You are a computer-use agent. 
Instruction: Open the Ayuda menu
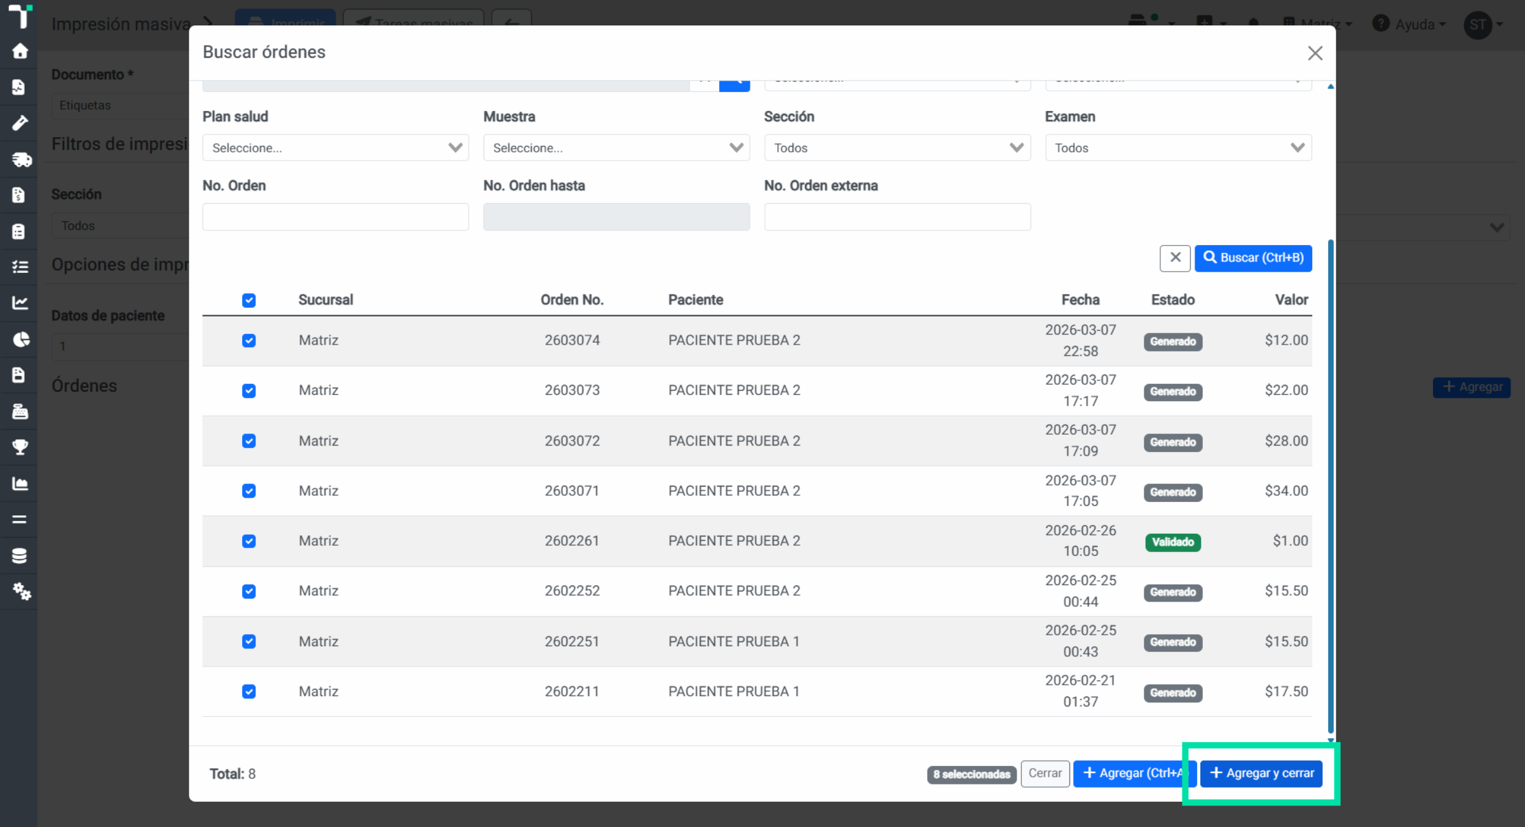pos(1409,24)
